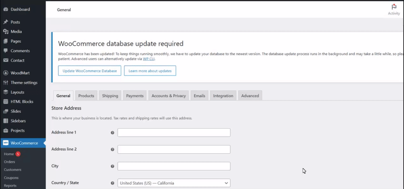Switch to the Products settings tab
The width and height of the screenshot is (404, 189).
pos(86,96)
